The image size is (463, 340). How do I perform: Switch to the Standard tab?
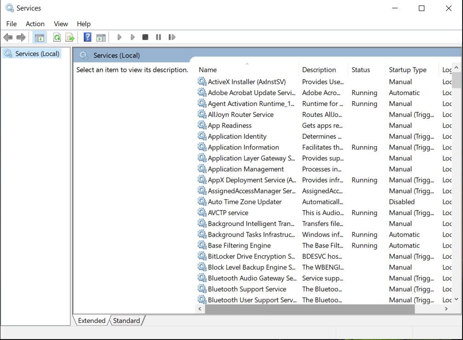coord(127,321)
